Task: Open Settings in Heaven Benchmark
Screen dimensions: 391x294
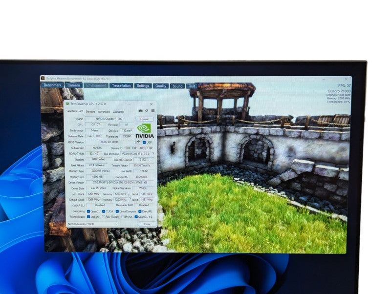Action: tap(143, 85)
